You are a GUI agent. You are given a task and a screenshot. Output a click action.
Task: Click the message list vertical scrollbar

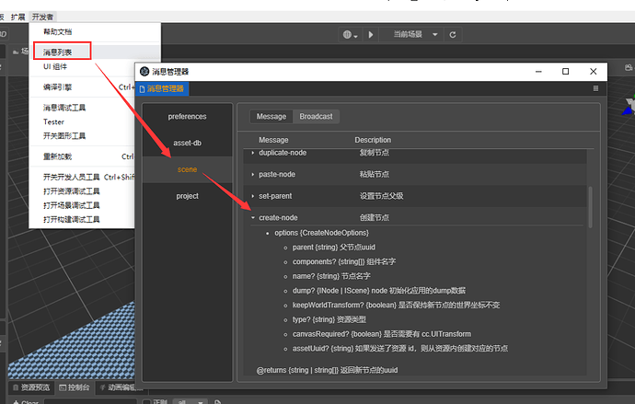pos(590,207)
